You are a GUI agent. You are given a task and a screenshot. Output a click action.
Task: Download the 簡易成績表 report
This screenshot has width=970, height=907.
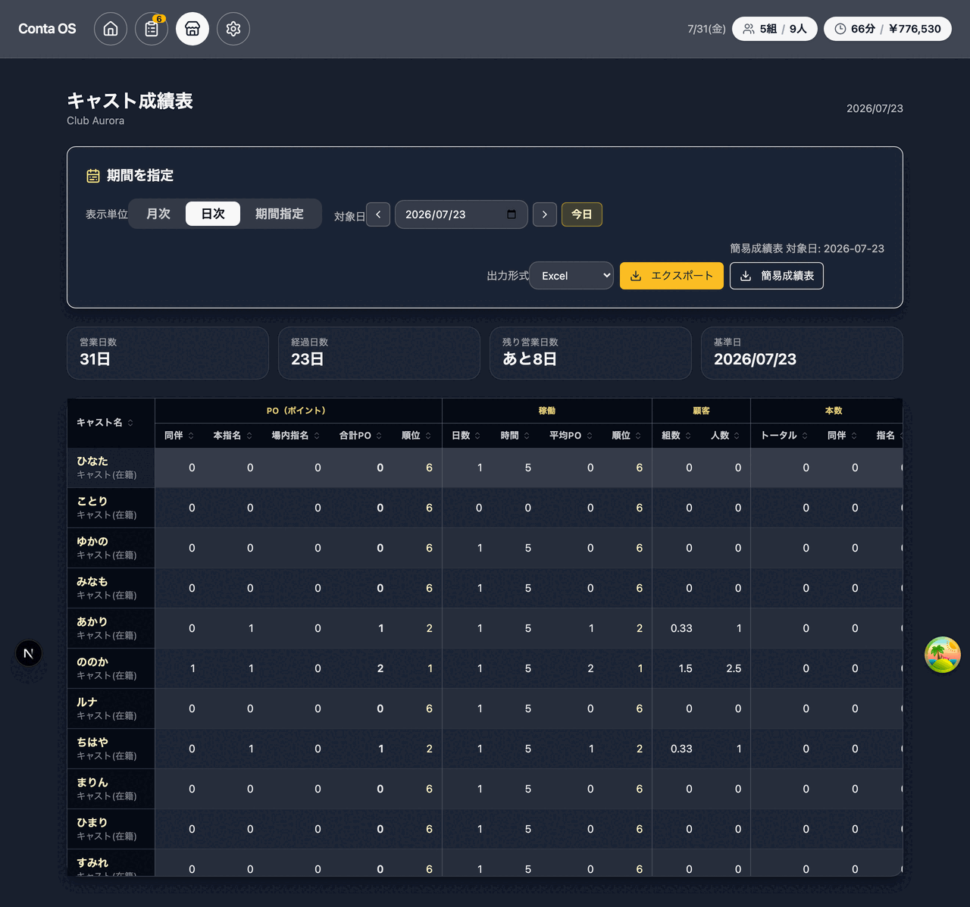pos(777,276)
